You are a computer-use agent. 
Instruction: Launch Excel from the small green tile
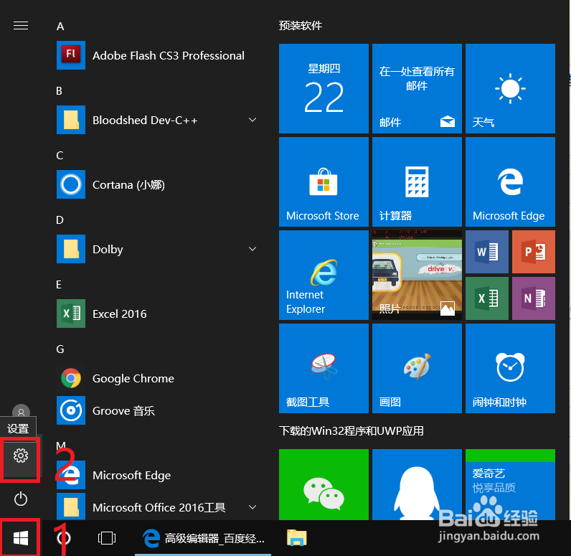[x=487, y=298]
